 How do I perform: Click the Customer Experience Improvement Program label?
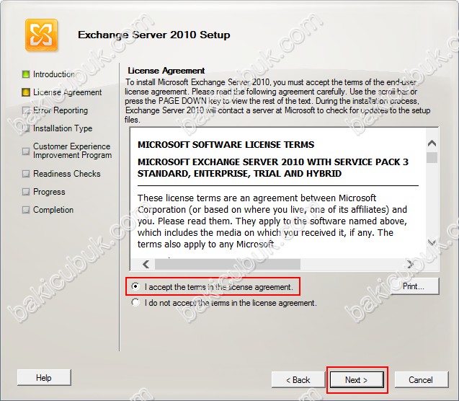72,151
